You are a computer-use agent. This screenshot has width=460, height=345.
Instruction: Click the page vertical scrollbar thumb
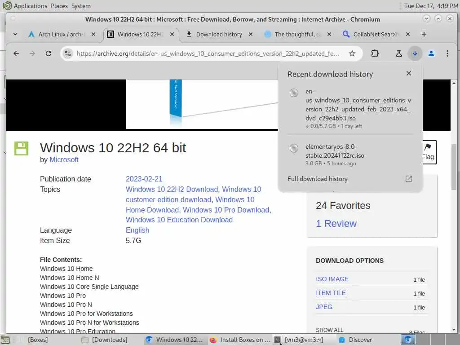(454, 167)
